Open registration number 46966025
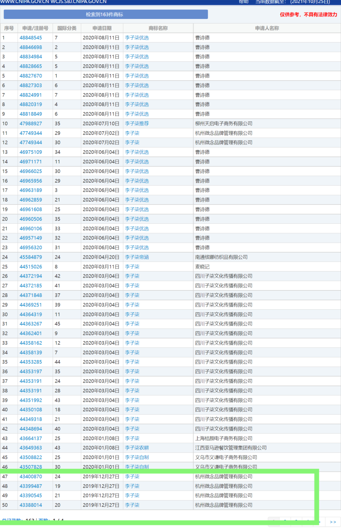The height and width of the screenshot is (529, 341). coord(31,171)
